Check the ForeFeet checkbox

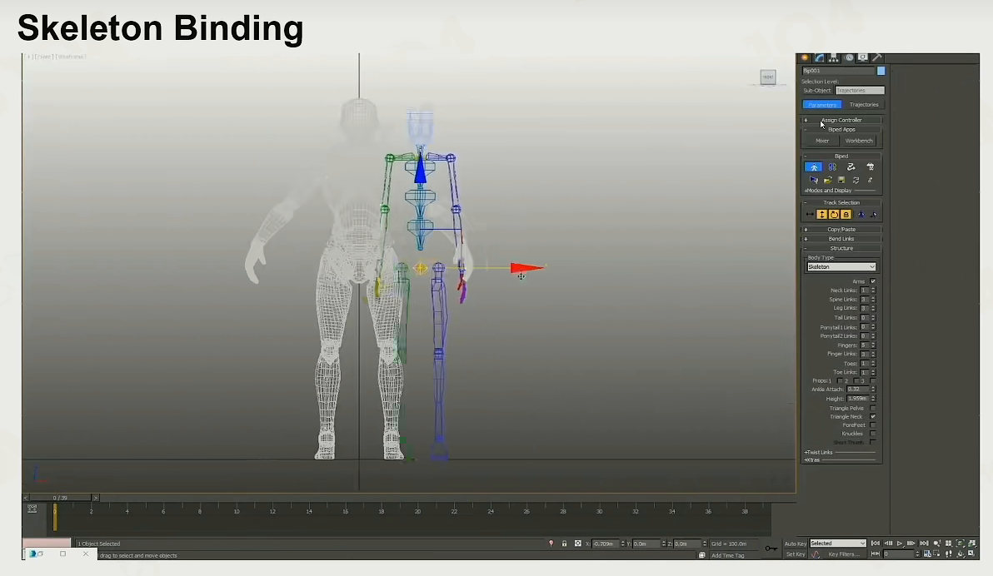[873, 425]
